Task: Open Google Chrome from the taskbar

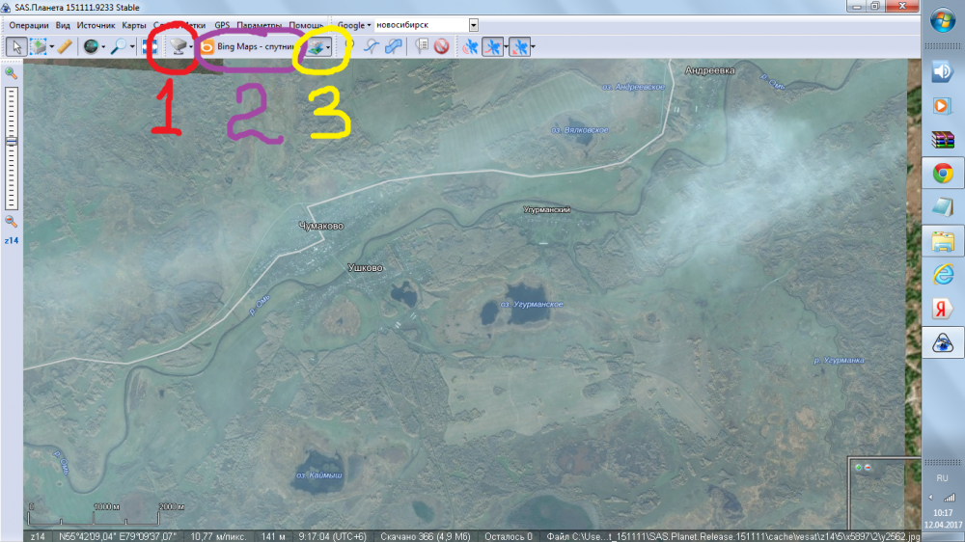Action: point(942,174)
